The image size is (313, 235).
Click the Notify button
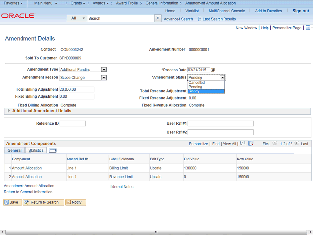[76, 202]
